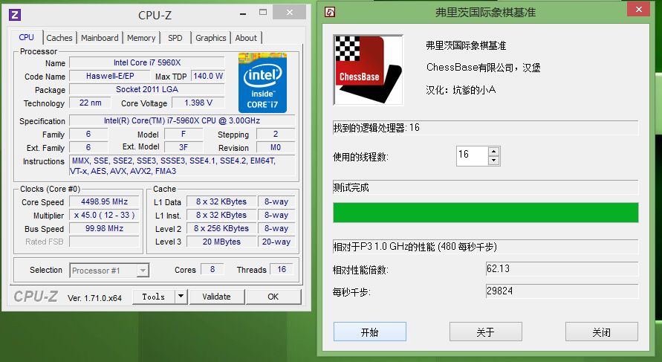Click the 测试完成 status text
This screenshot has width=662, height=362.
click(351, 187)
